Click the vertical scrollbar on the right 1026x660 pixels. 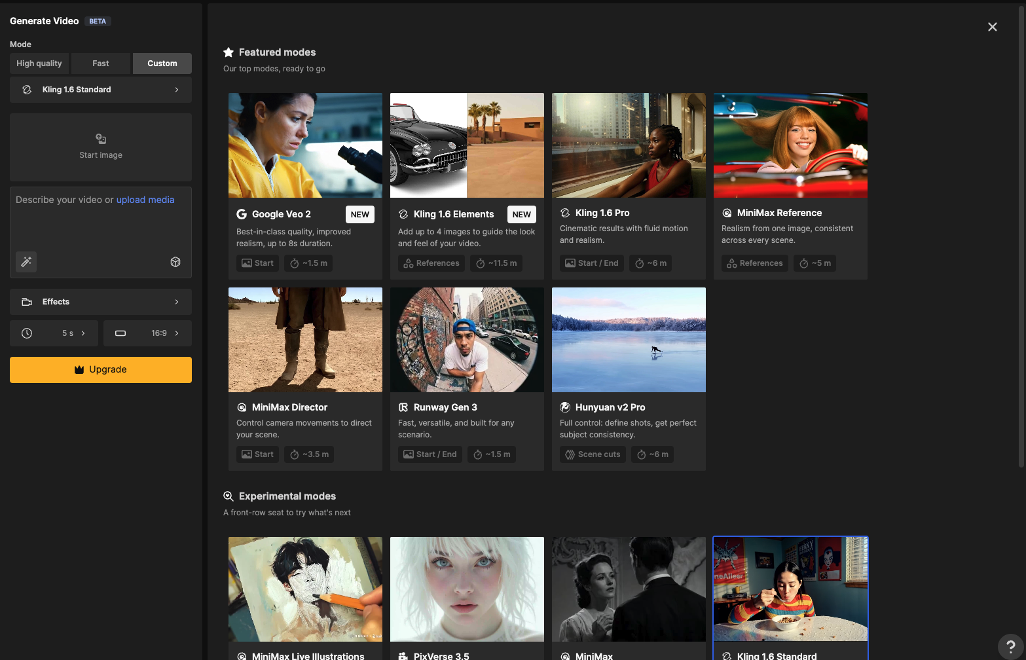pyautogui.click(x=1021, y=236)
